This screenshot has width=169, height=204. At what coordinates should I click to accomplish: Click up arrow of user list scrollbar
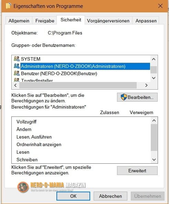(154, 59)
